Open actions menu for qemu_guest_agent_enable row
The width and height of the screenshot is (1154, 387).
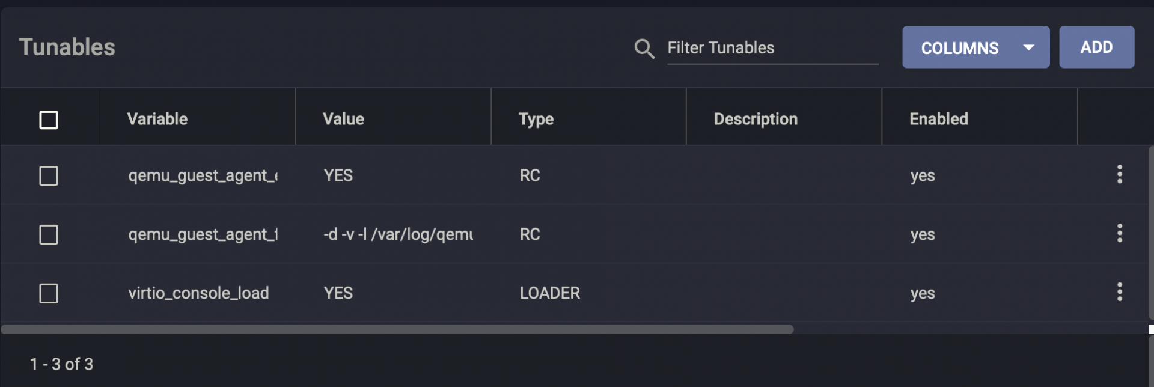click(1119, 174)
